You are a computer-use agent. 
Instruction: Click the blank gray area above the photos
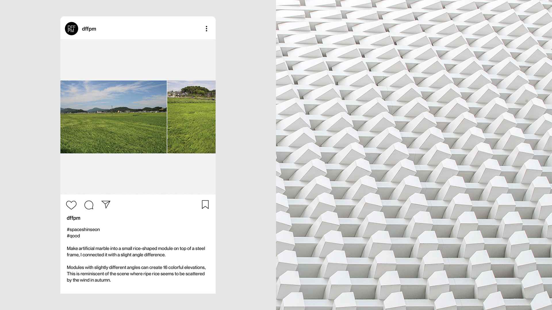click(x=138, y=60)
